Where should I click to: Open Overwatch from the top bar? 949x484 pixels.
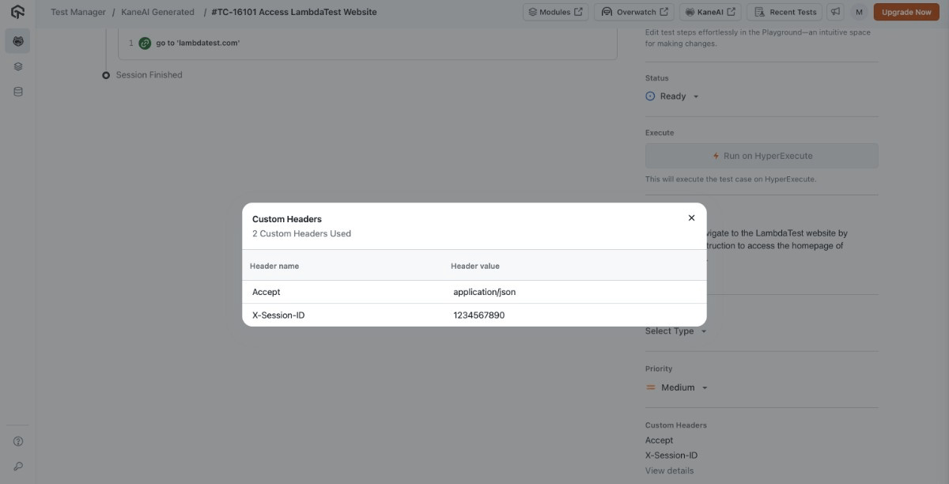point(633,11)
